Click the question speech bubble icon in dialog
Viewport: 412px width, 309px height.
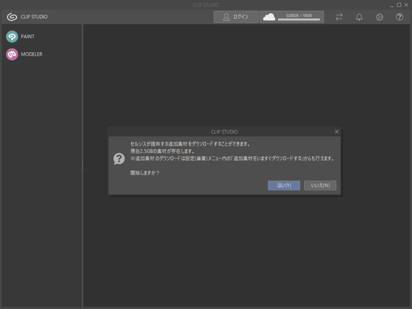click(x=119, y=159)
